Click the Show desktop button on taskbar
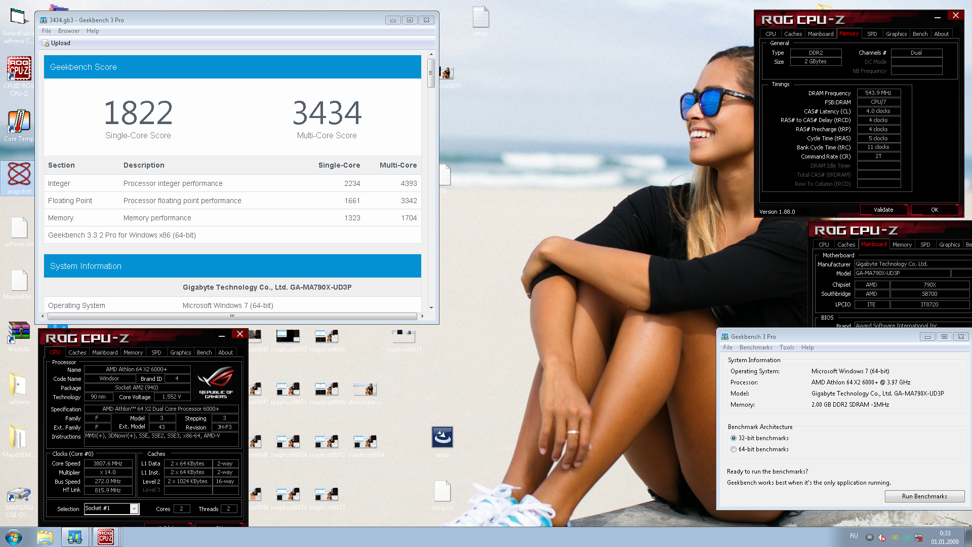 [x=968, y=537]
